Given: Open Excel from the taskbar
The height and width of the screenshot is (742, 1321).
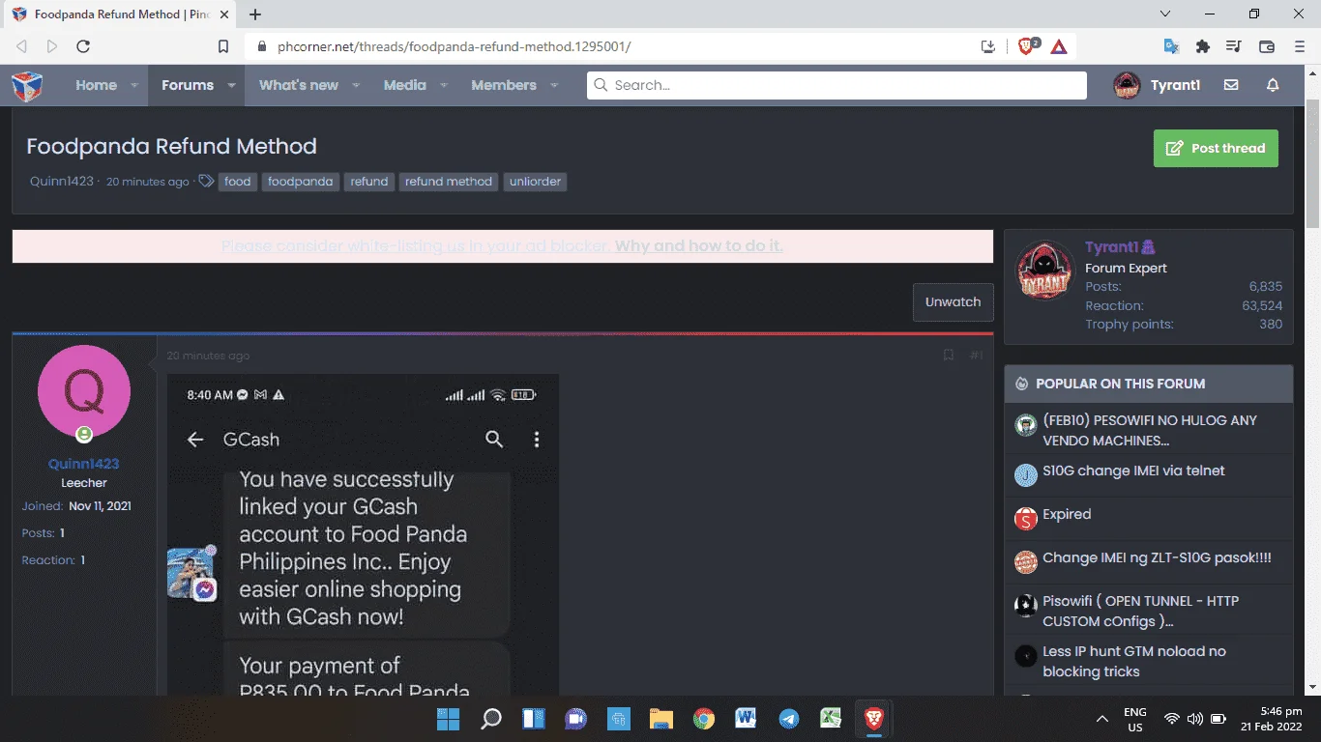Looking at the screenshot, I should (x=831, y=719).
